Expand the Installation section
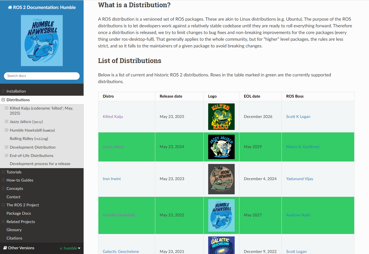The height and width of the screenshot is (254, 369). click(x=3, y=91)
